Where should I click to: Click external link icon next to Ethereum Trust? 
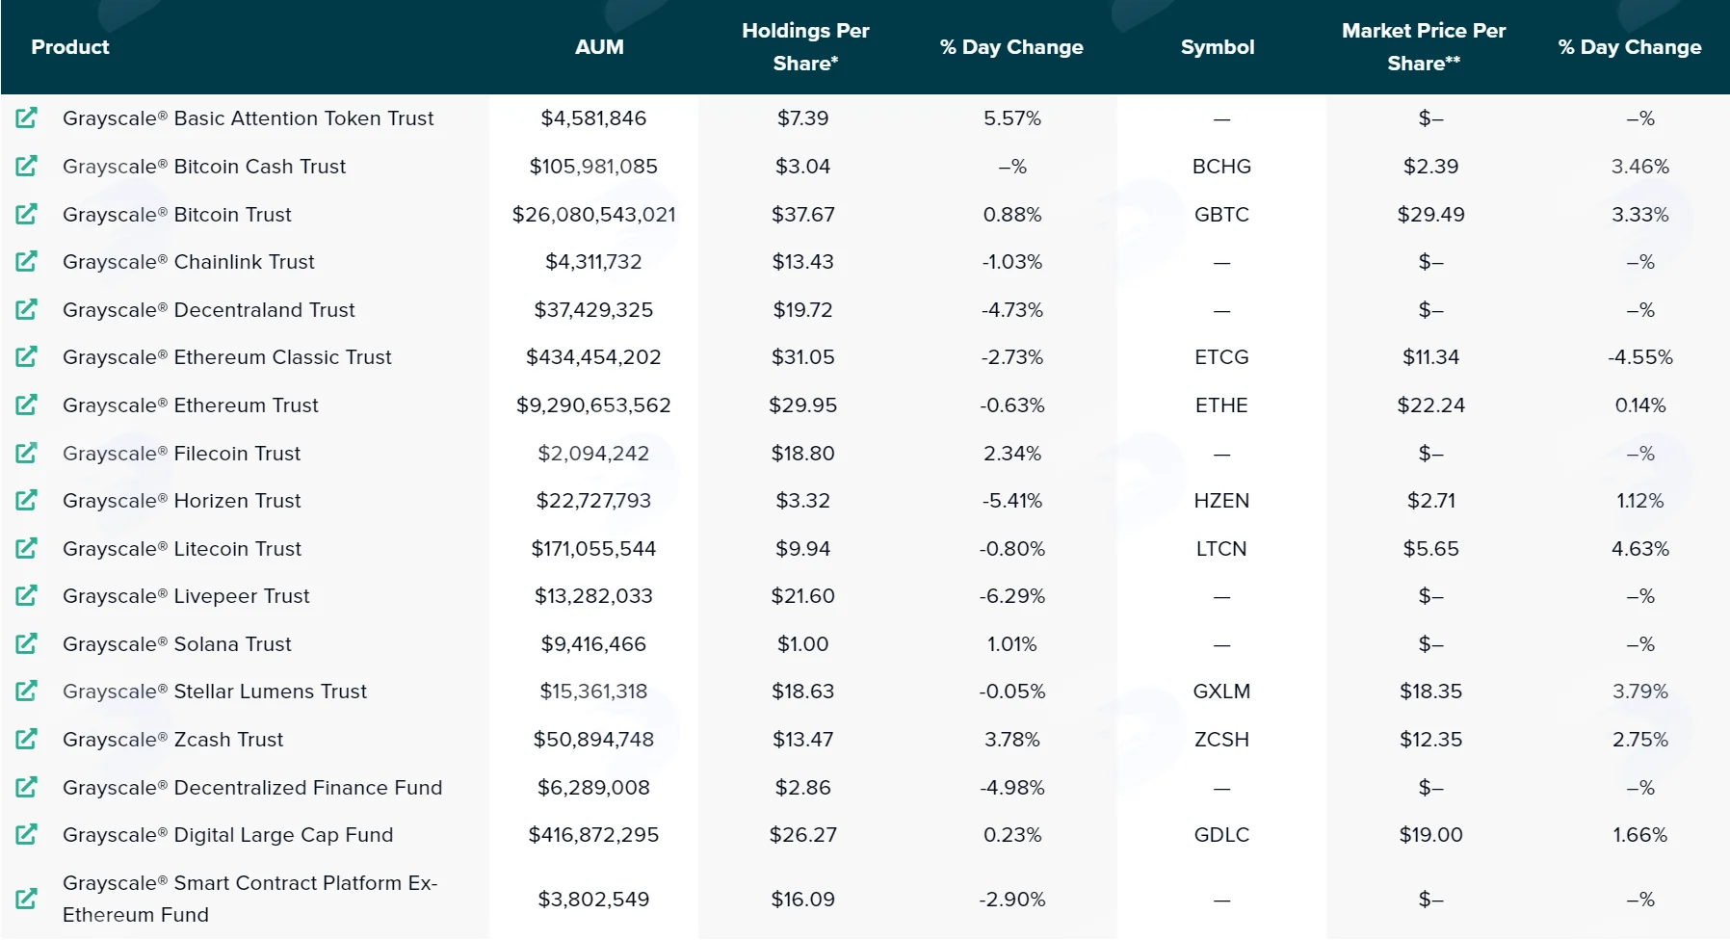tap(26, 405)
